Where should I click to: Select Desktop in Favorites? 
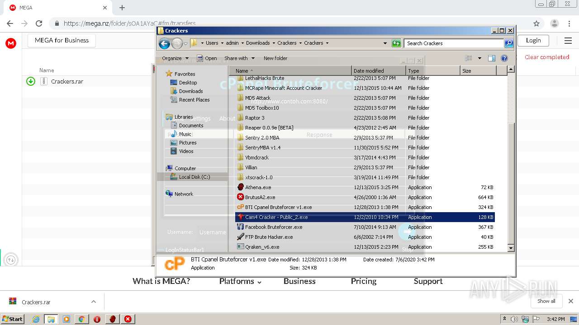pos(188,83)
